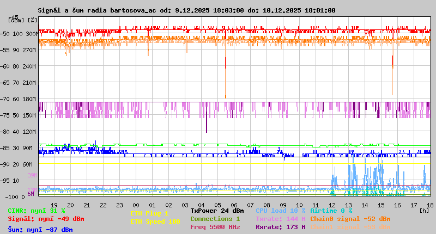Click the red Signál legend entry
Image resolution: width=436 pixels, height=234 pixels.
[x=46, y=219]
